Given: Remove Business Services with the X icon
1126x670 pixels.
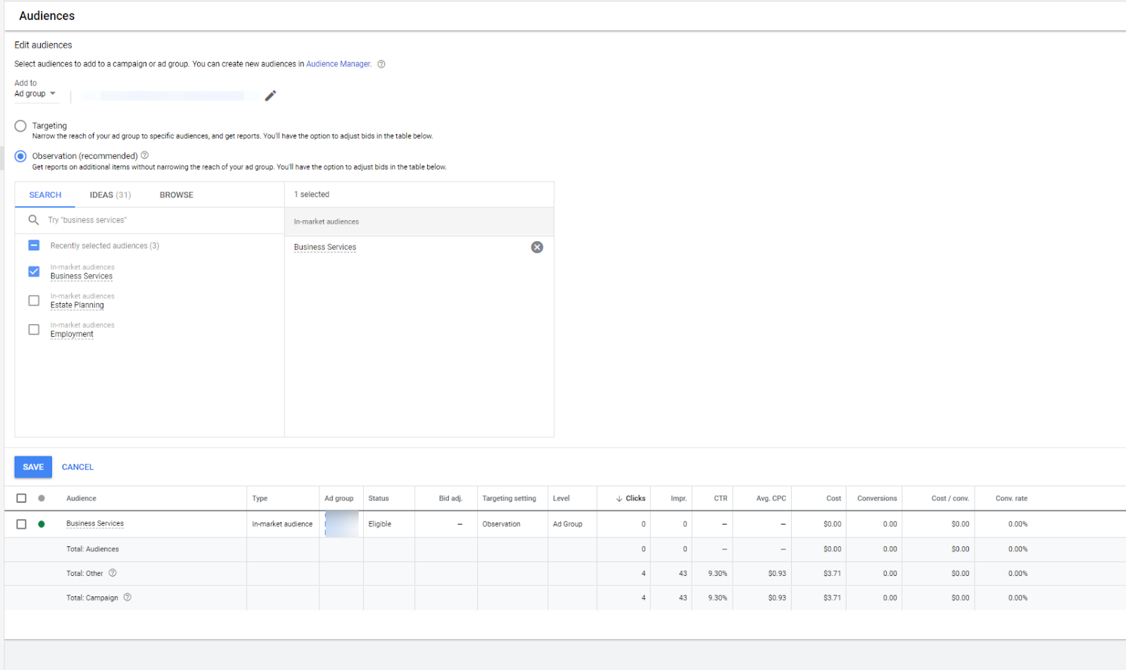Looking at the screenshot, I should (x=537, y=247).
